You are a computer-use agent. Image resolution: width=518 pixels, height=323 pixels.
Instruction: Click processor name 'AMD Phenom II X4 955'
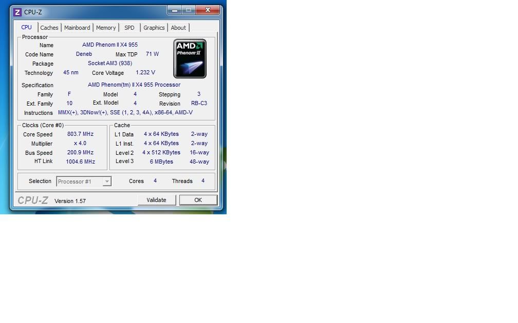(x=110, y=45)
